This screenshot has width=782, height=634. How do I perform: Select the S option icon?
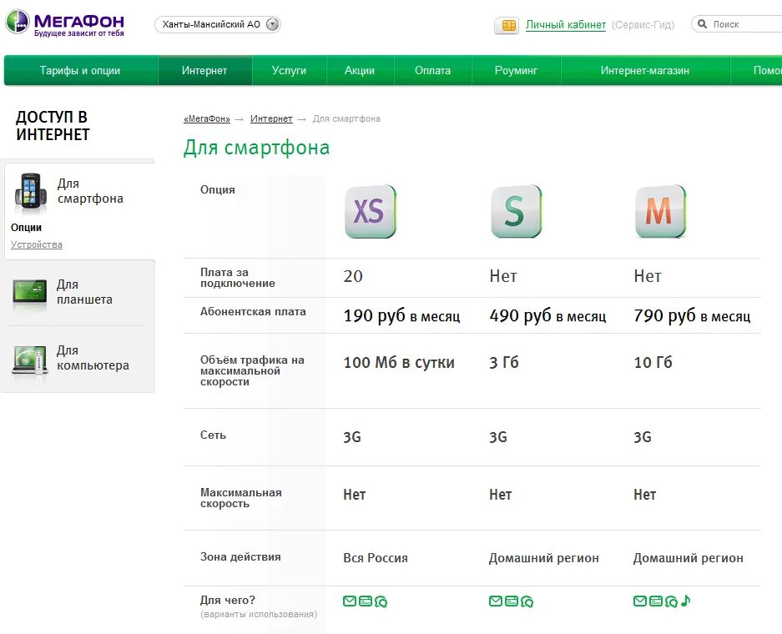(516, 211)
